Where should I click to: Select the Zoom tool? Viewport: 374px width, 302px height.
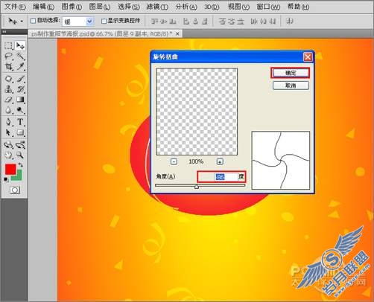[20, 155]
